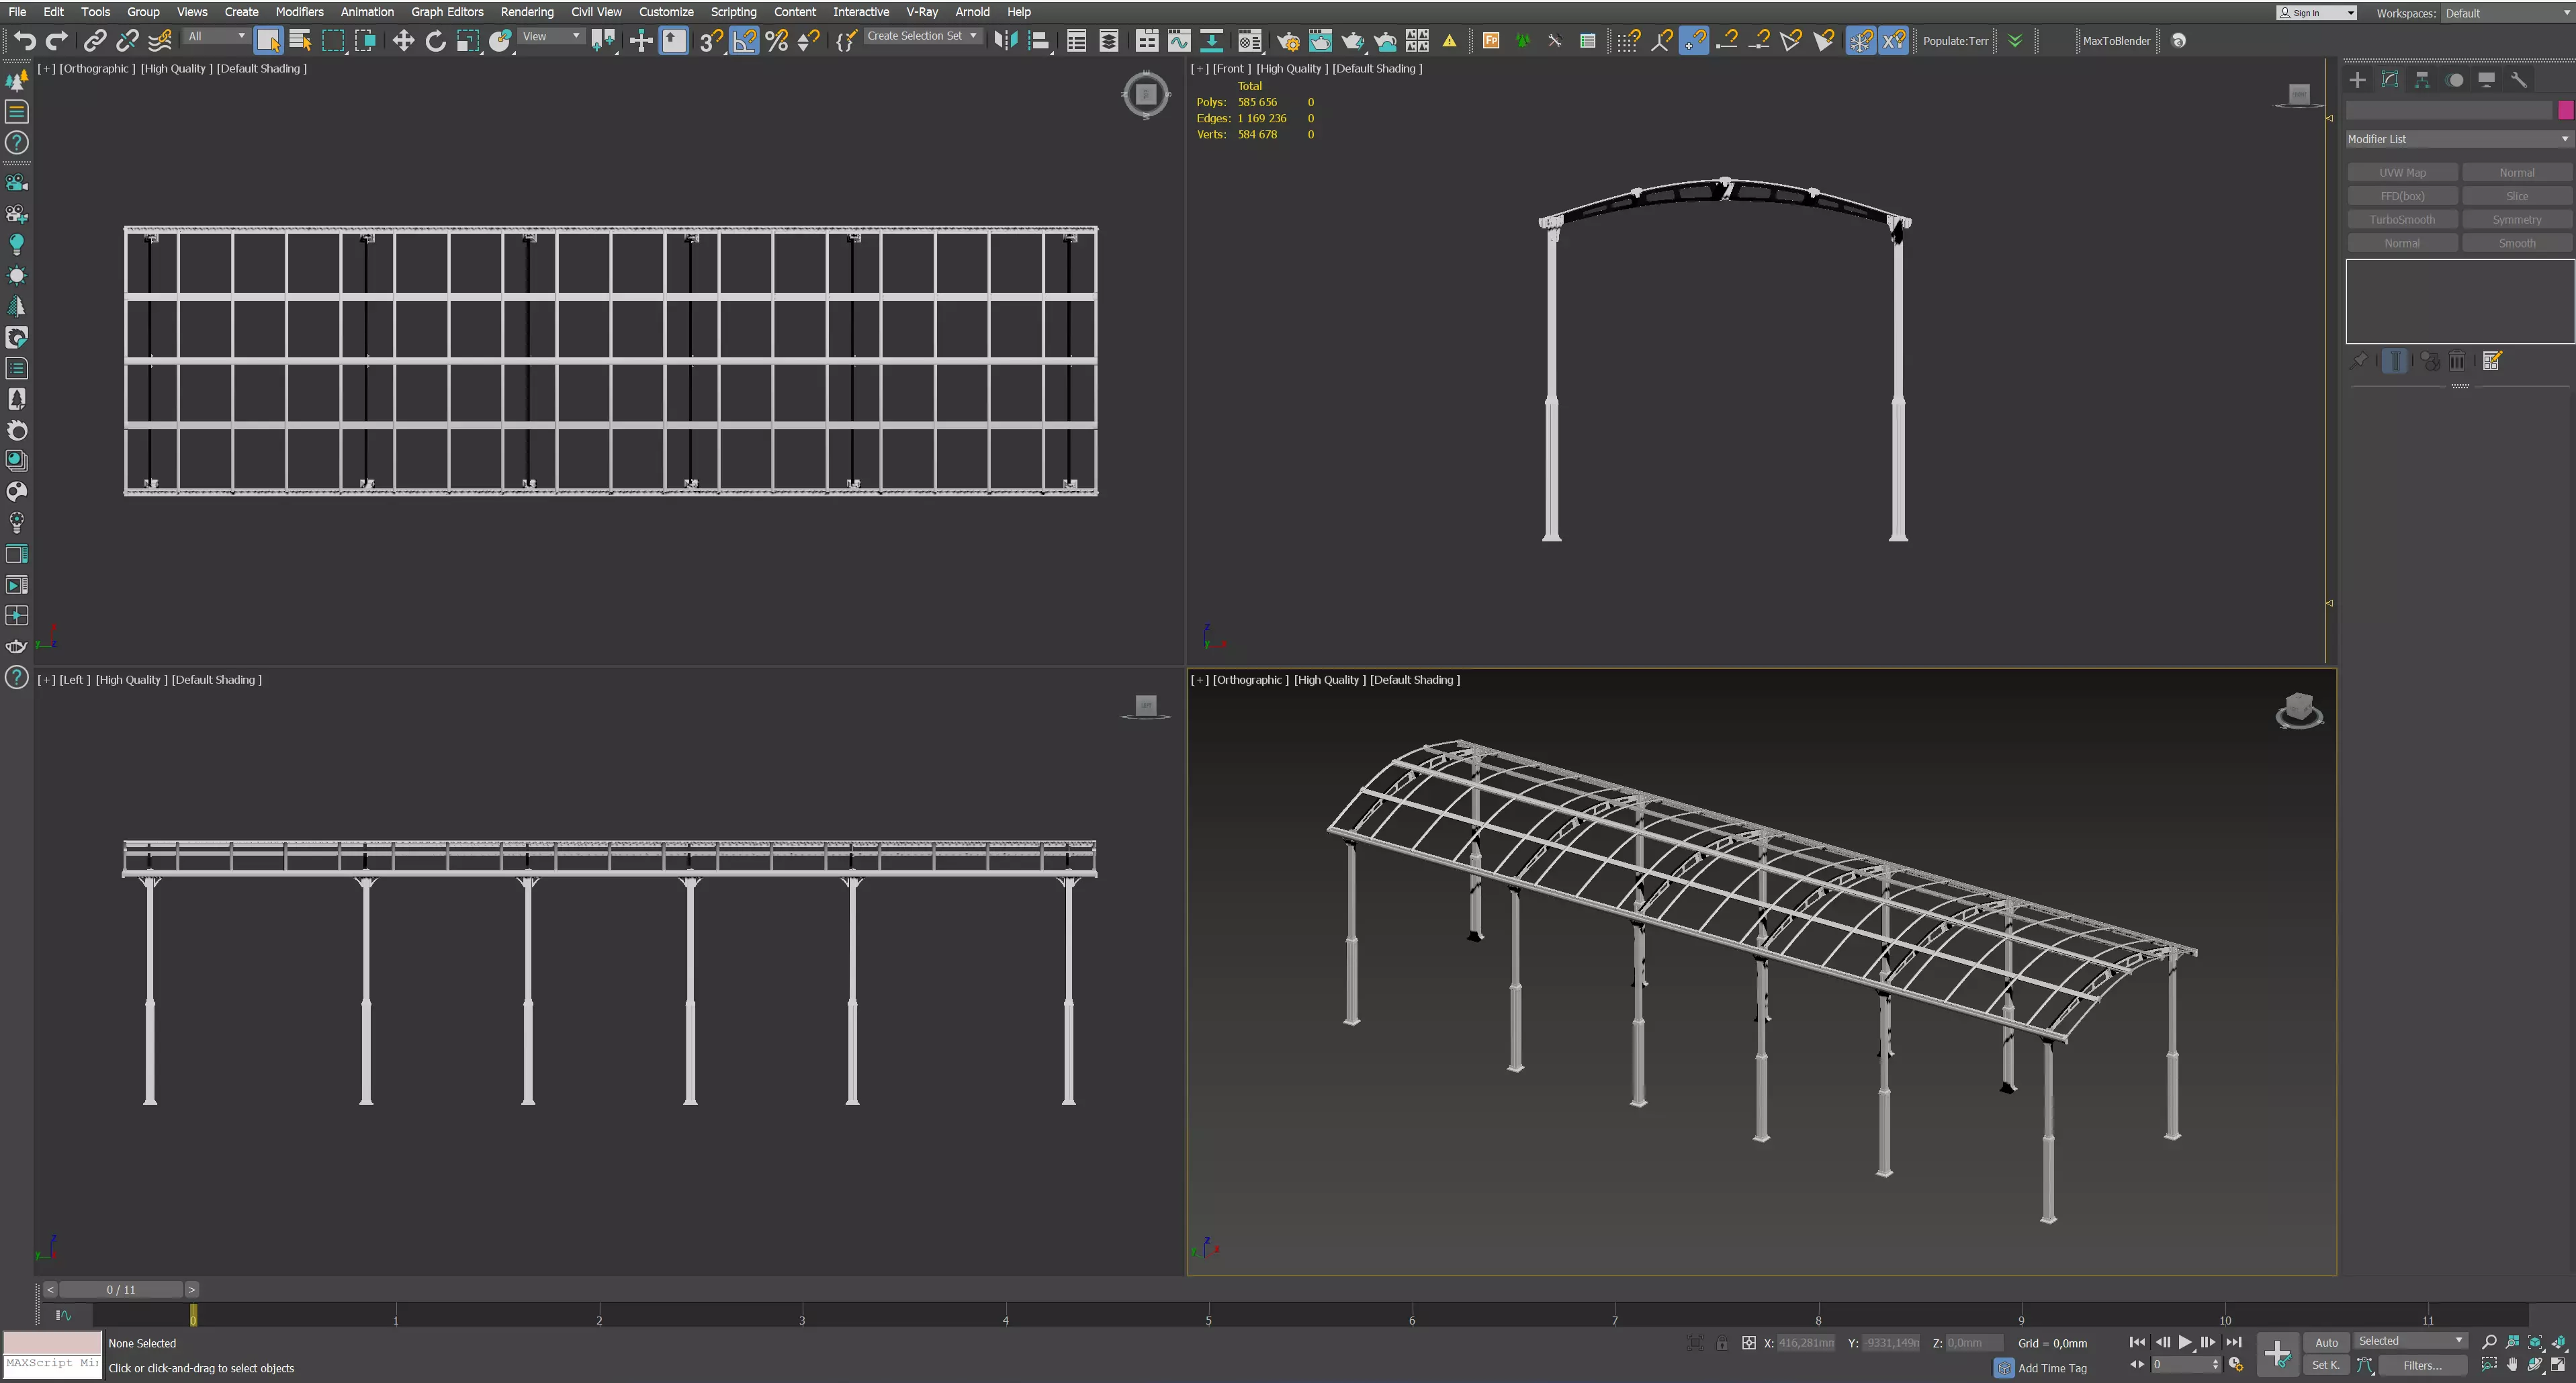2576x1383 pixels.
Task: Toggle the snowflake freeze snap option
Action: point(1860,40)
